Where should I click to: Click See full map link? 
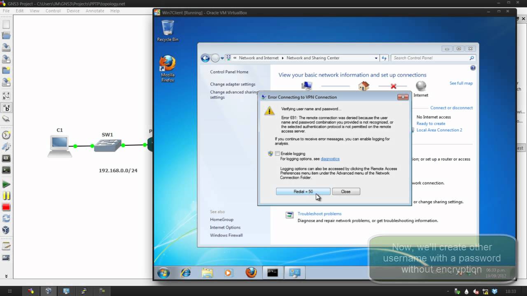click(461, 83)
